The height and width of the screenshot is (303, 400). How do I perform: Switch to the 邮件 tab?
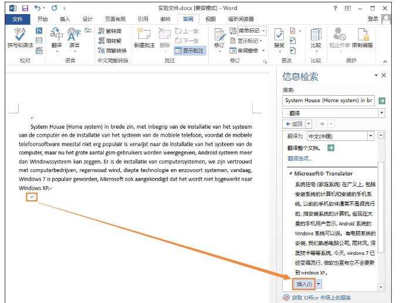tap(165, 19)
